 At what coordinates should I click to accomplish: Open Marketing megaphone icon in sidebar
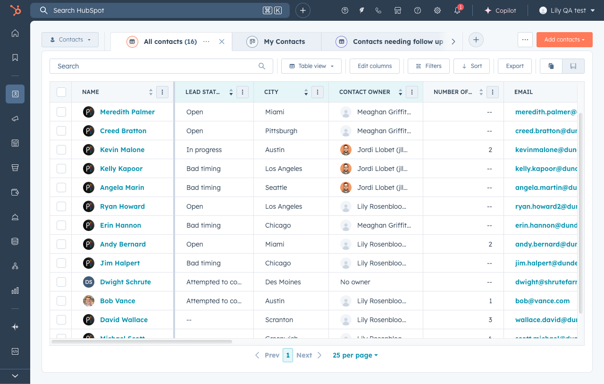point(15,119)
